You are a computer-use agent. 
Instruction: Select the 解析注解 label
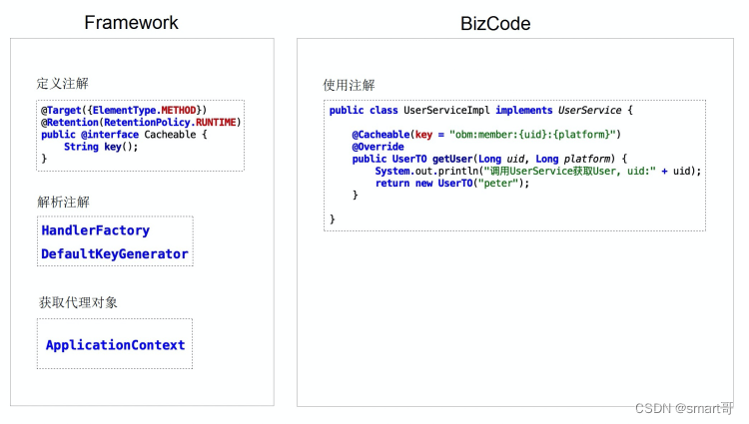pyautogui.click(x=63, y=202)
